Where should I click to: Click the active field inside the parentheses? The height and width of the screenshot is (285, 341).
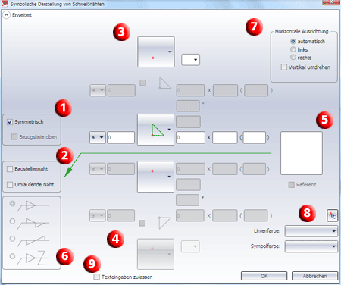255,138
